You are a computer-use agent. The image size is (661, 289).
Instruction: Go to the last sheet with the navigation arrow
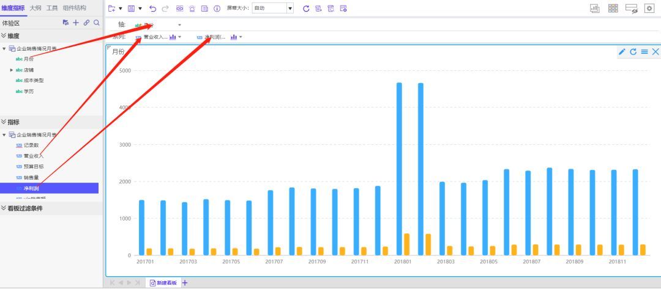pyautogui.click(x=138, y=283)
